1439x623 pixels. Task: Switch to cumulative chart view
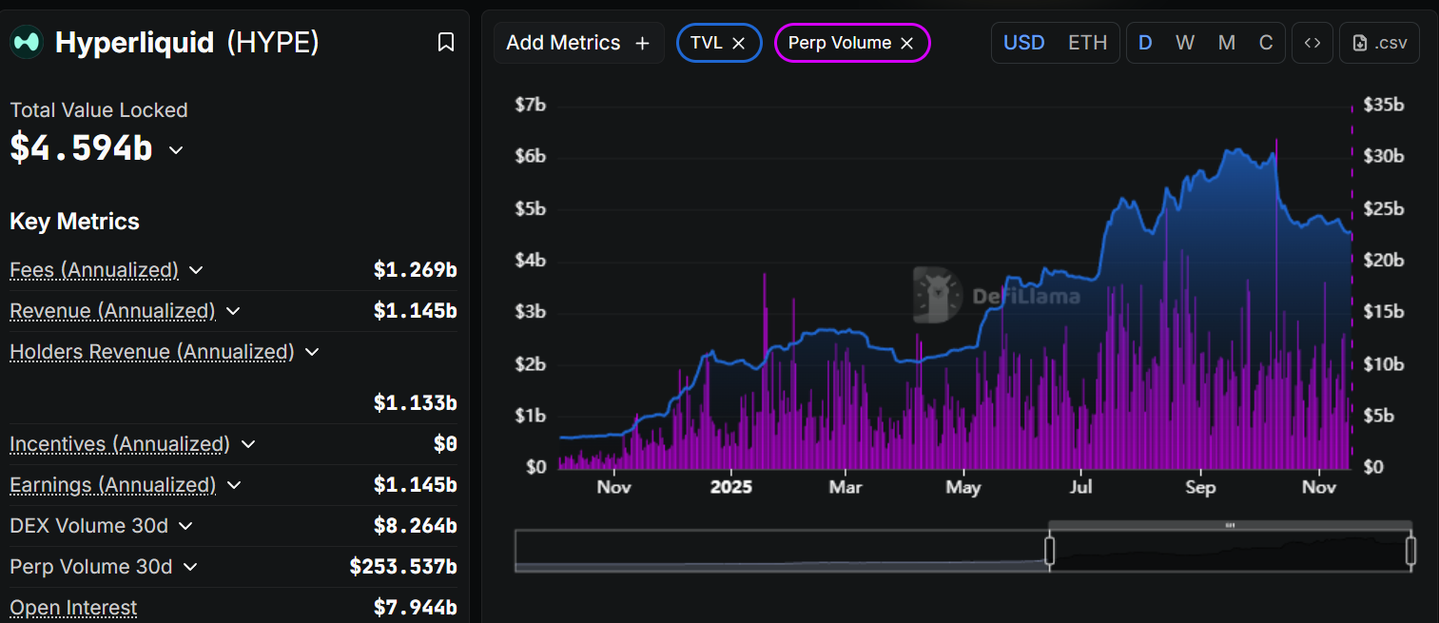[1266, 43]
